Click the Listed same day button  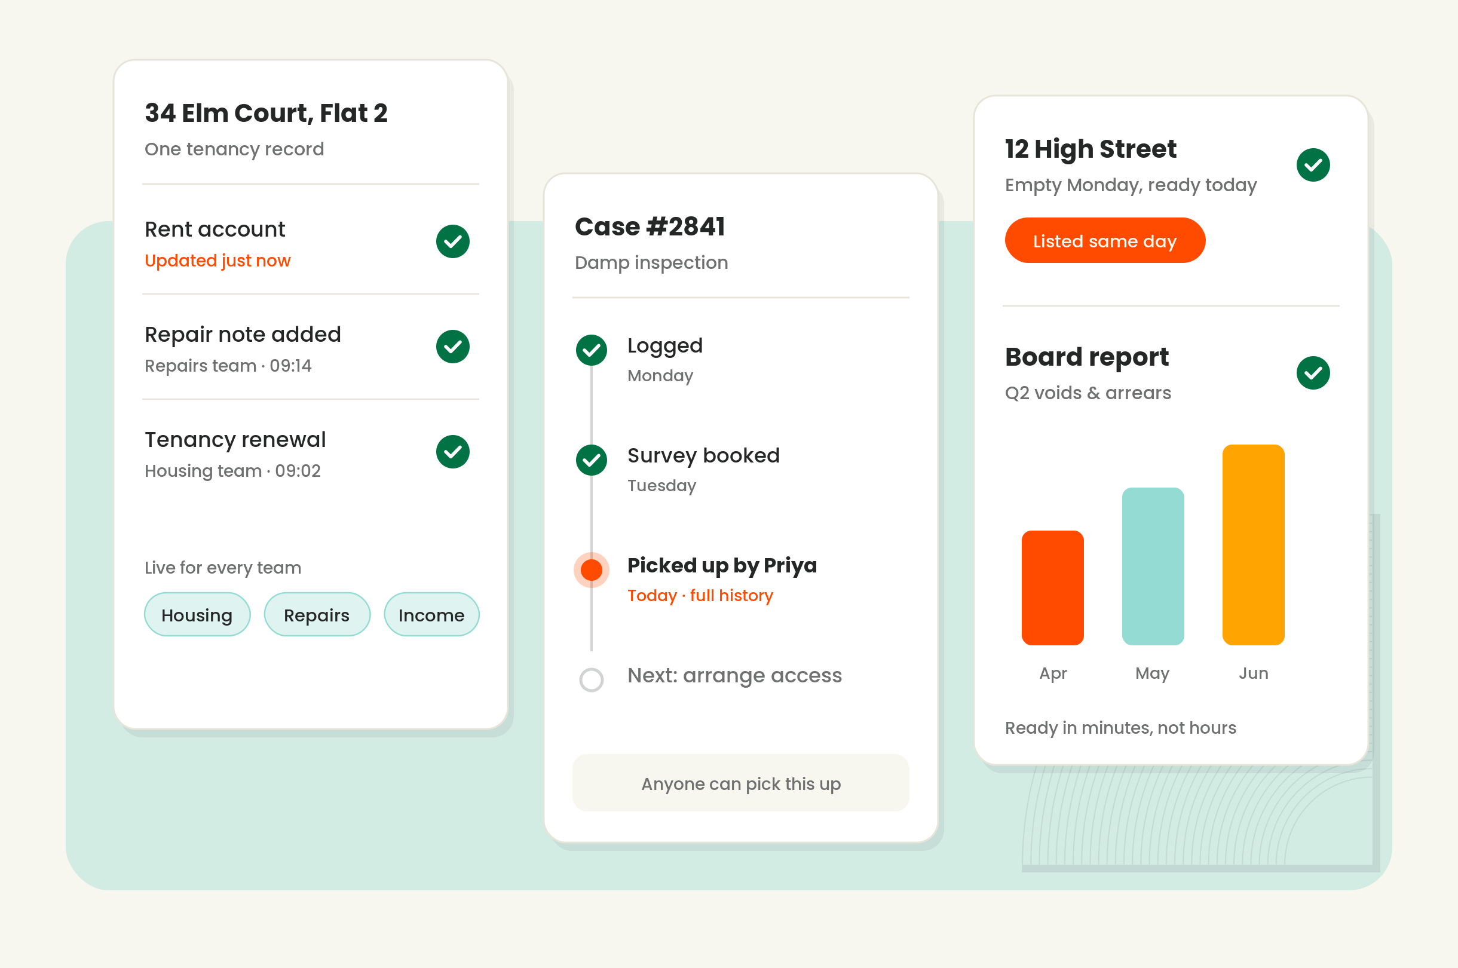point(1104,240)
